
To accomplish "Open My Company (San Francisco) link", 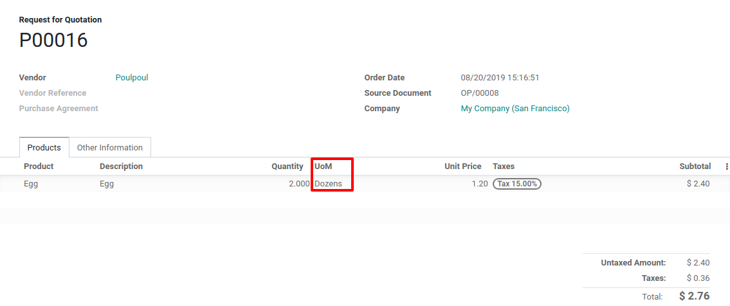I will click(x=515, y=109).
